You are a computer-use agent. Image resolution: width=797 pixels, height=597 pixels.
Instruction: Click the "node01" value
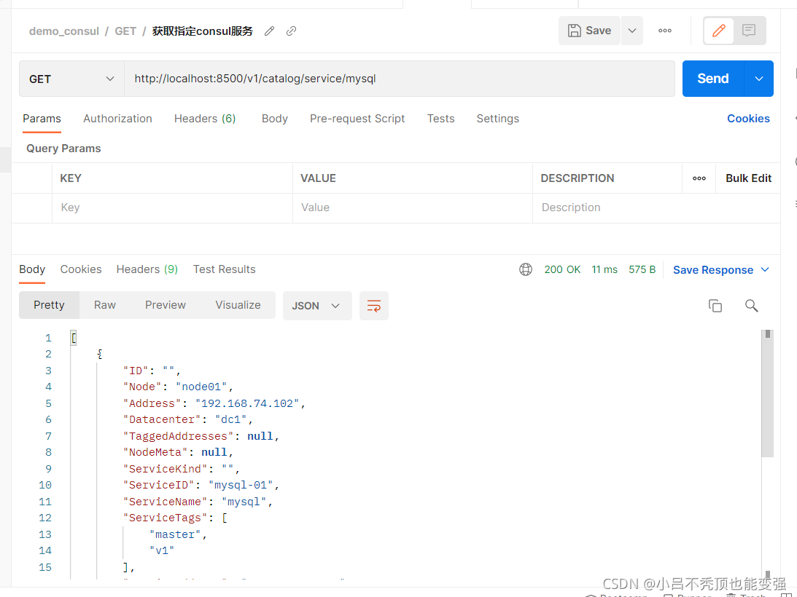(201, 387)
